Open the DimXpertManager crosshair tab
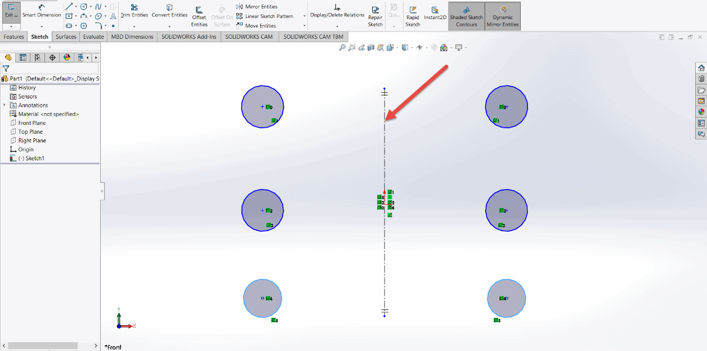Screen dimensions: 707x351 coord(52,57)
